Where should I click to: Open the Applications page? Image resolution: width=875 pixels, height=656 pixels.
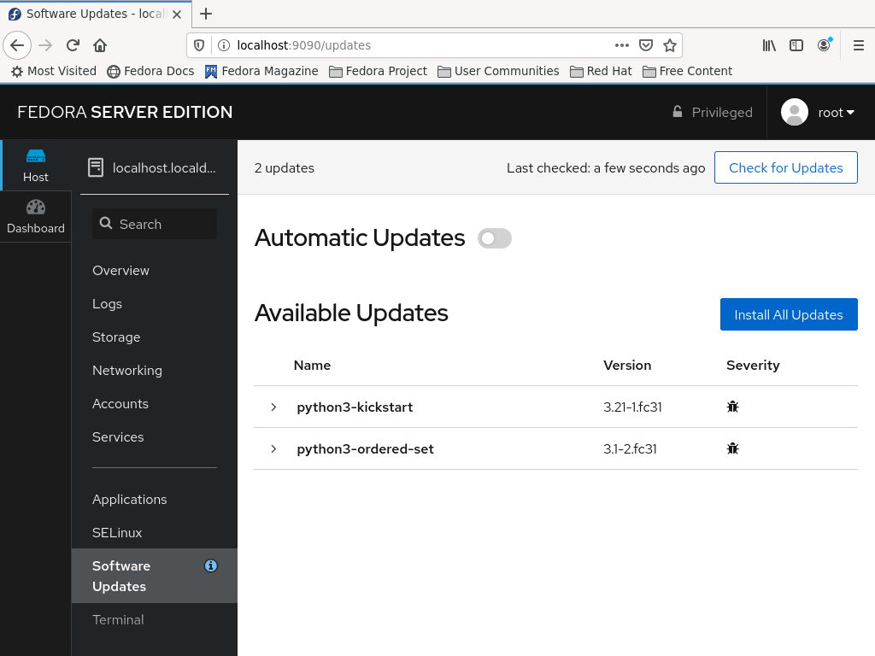tap(130, 499)
